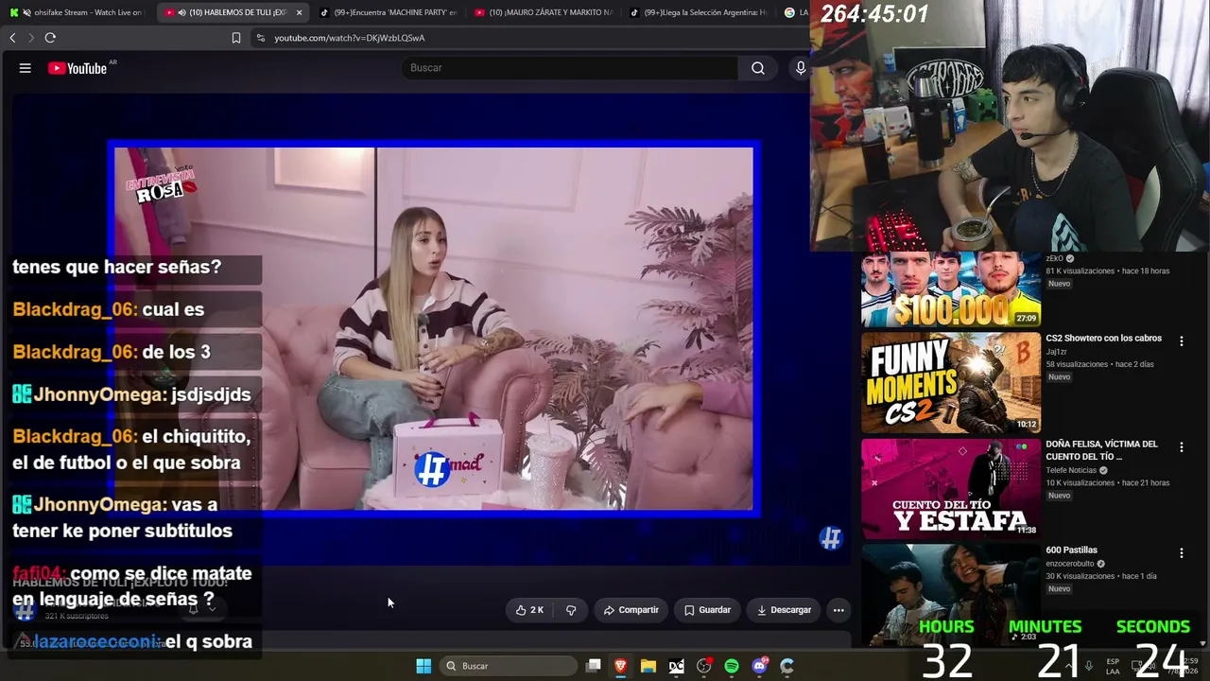The image size is (1210, 681).
Task: Open site information icon beside the URL
Action: point(261,38)
